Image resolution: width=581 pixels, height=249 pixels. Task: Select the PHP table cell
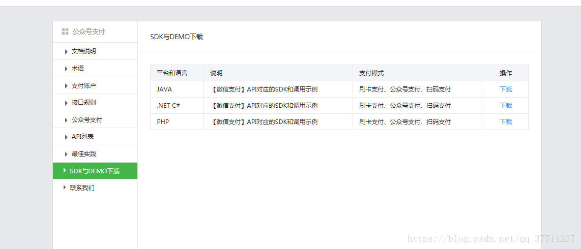(177, 122)
